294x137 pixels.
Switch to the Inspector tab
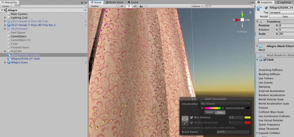(x=265, y=2)
